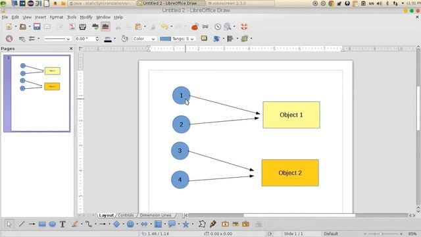Open the Line Style dropdown

point(57,39)
